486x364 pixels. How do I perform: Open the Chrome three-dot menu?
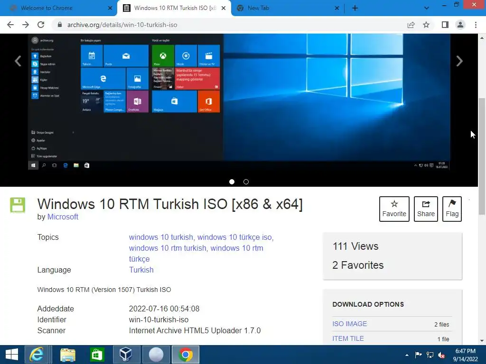(476, 25)
